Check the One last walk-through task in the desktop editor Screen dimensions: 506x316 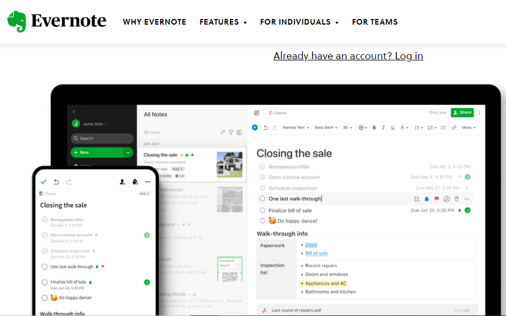point(263,199)
